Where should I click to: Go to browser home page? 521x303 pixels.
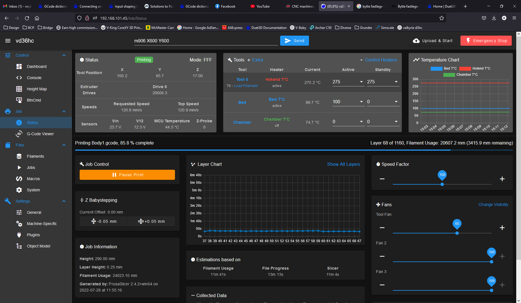[x=37, y=18]
